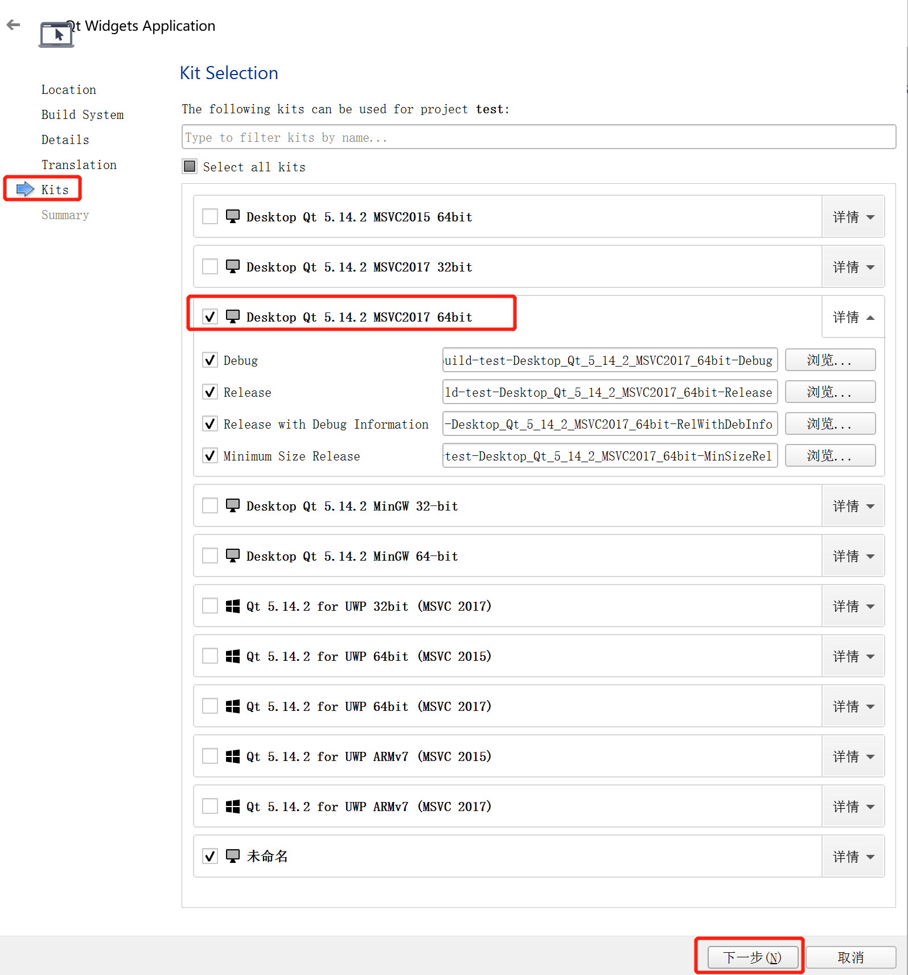Screen dimensions: 908x975
Task: Expand 详情 for the 未命名 kit
Action: point(853,856)
